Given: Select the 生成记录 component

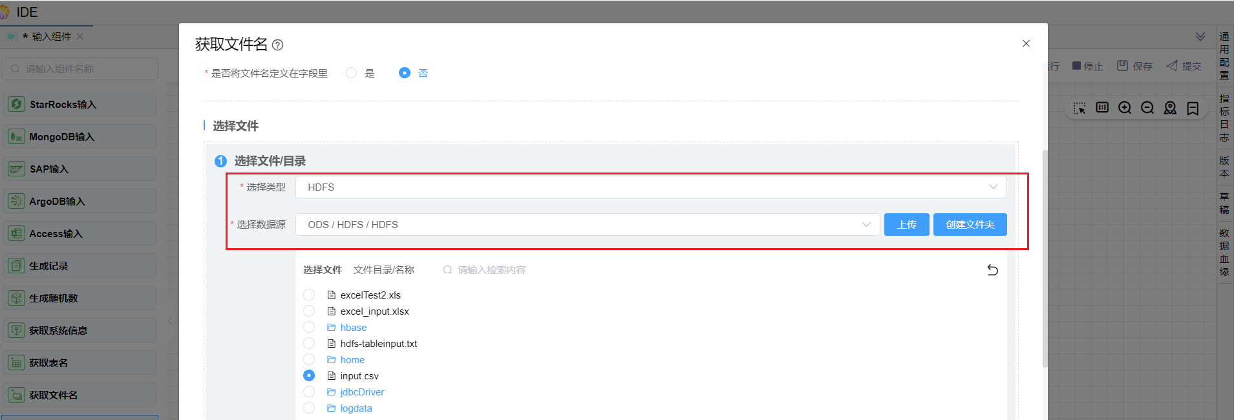Looking at the screenshot, I should click(80, 266).
